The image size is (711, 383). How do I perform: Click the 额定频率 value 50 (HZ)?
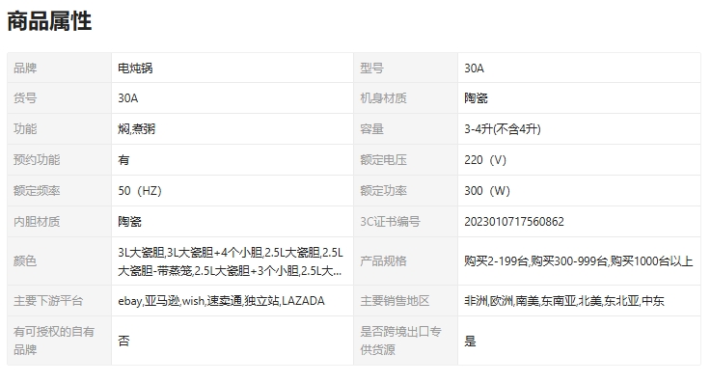tap(140, 190)
